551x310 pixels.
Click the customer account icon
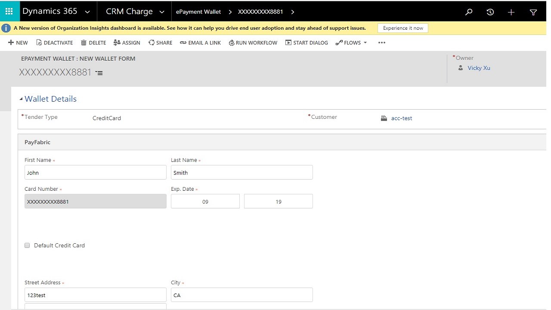pyautogui.click(x=384, y=118)
